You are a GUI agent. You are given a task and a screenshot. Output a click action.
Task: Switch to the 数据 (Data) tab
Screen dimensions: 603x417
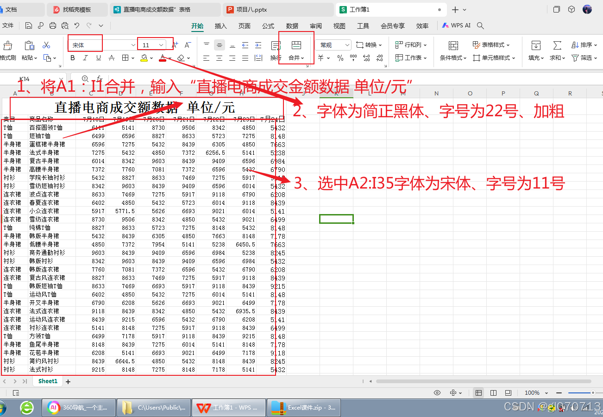pos(292,26)
